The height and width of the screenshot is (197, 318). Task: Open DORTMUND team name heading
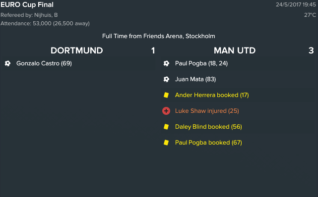[x=77, y=50]
